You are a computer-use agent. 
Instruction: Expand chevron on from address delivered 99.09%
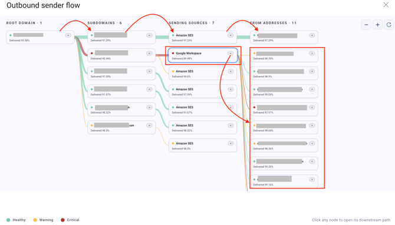[x=312, y=90]
